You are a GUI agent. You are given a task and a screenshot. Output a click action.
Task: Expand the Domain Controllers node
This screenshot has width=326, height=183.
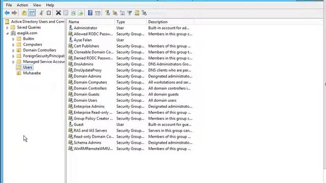point(13,50)
